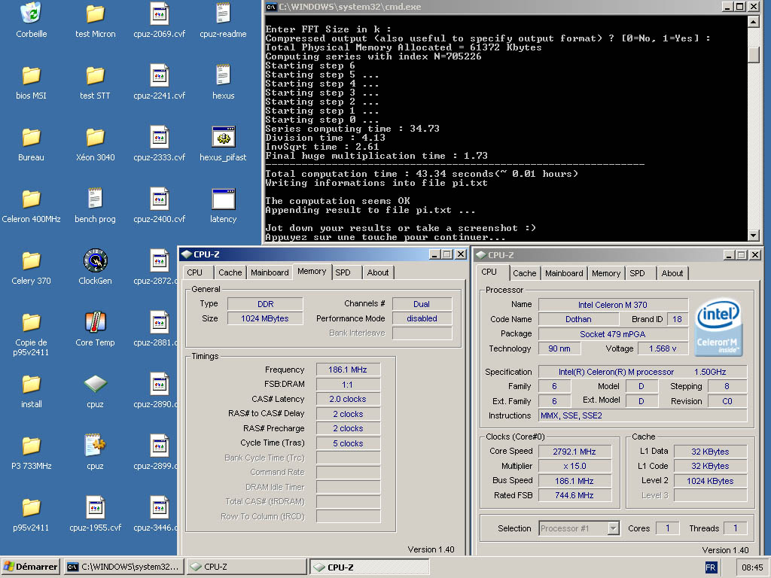Click the Frequency 186.1 MHz field
771x578 pixels.
point(348,370)
